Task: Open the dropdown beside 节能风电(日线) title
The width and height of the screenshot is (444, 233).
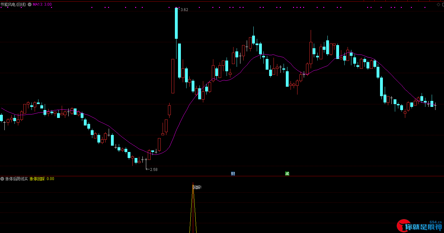Action: [x=30, y=4]
